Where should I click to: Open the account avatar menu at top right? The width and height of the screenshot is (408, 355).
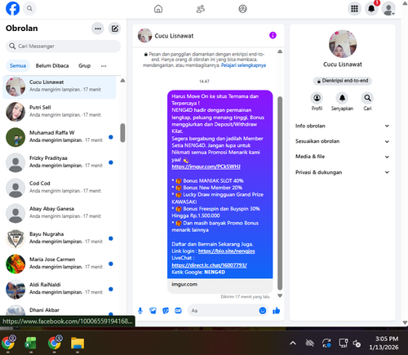click(x=388, y=9)
